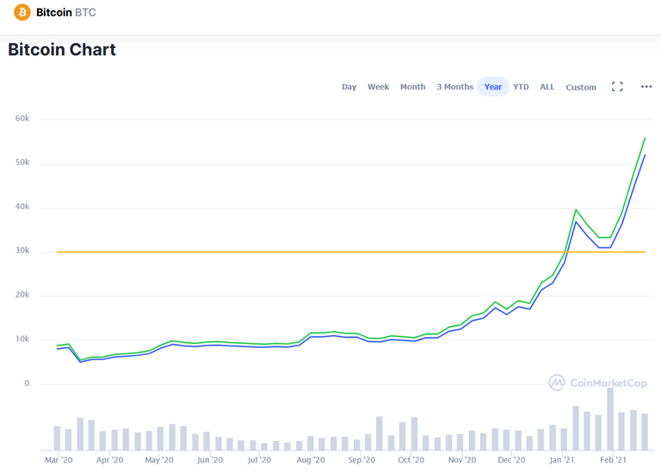Screen dimensions: 661x472
Task: Switch to the 3 Months range
Action: click(454, 87)
